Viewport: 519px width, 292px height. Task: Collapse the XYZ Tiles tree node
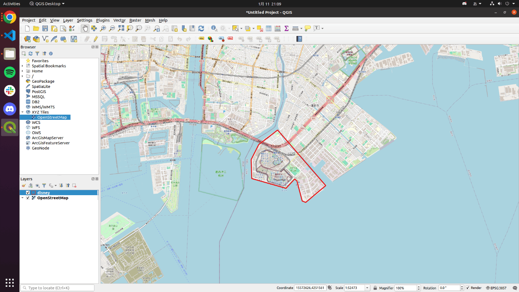[23, 112]
